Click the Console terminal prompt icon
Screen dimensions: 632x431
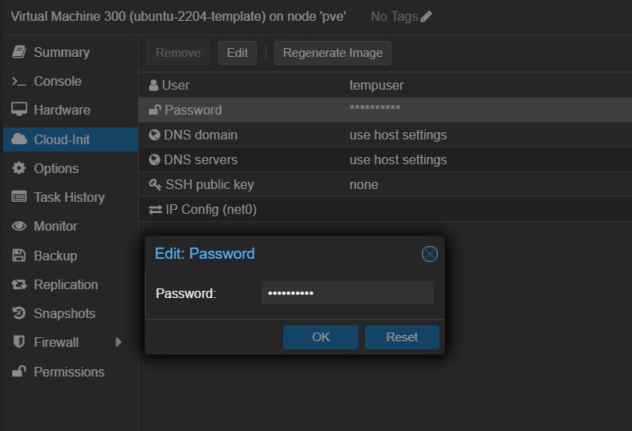point(19,82)
